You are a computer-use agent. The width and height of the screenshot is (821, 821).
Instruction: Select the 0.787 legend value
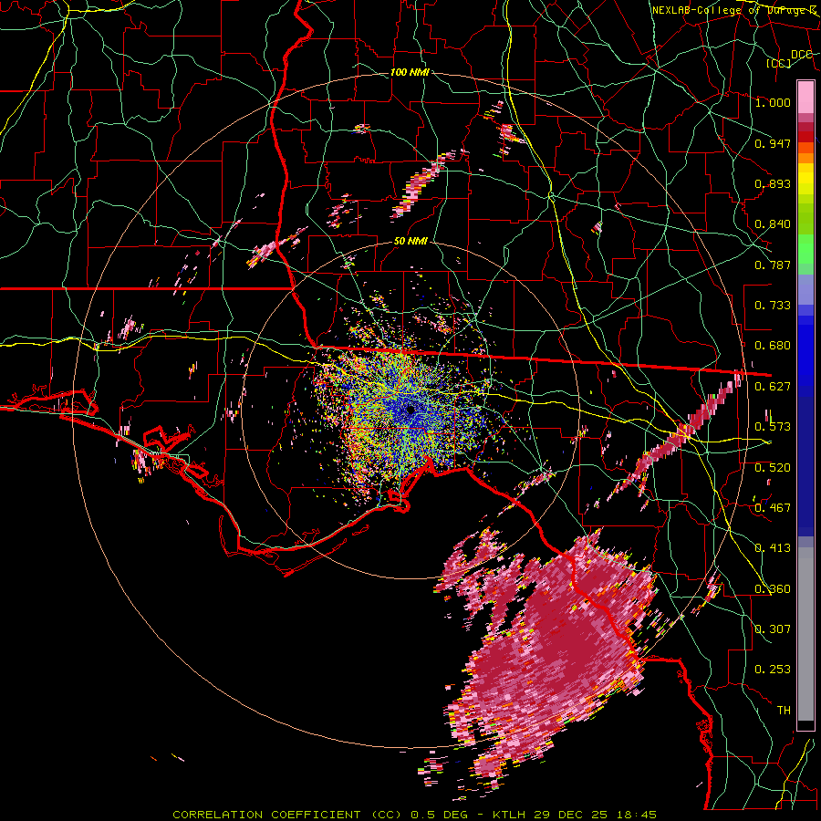point(773,265)
